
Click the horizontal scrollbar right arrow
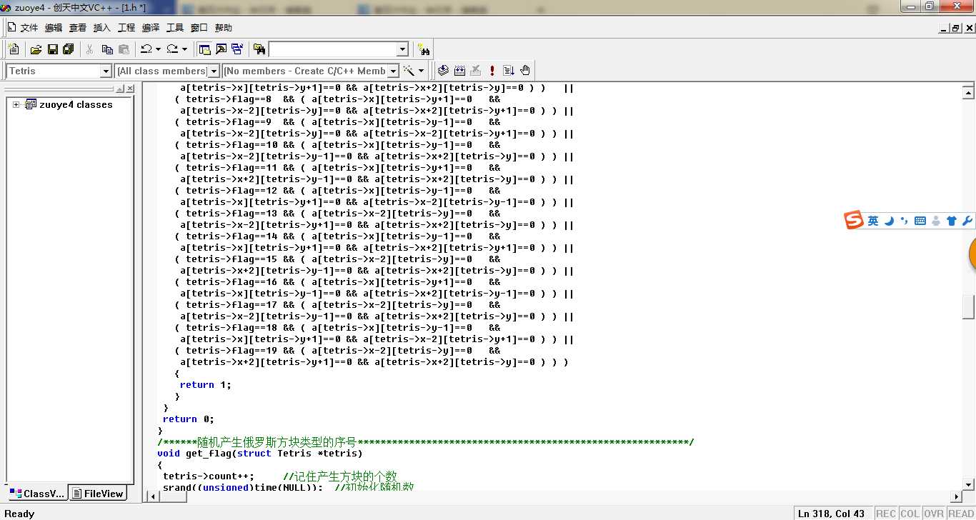tap(957, 497)
